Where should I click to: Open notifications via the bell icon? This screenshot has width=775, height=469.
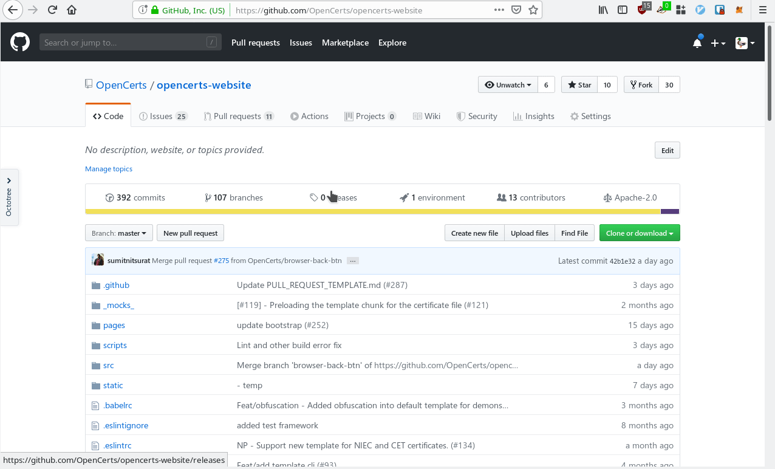point(697,43)
